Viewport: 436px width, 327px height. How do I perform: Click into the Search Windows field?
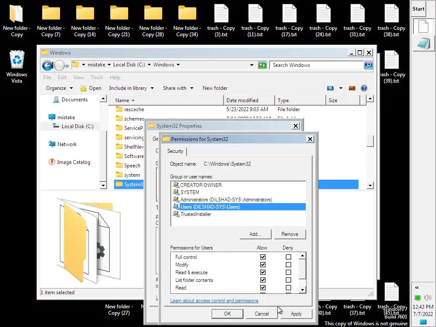(x=316, y=65)
